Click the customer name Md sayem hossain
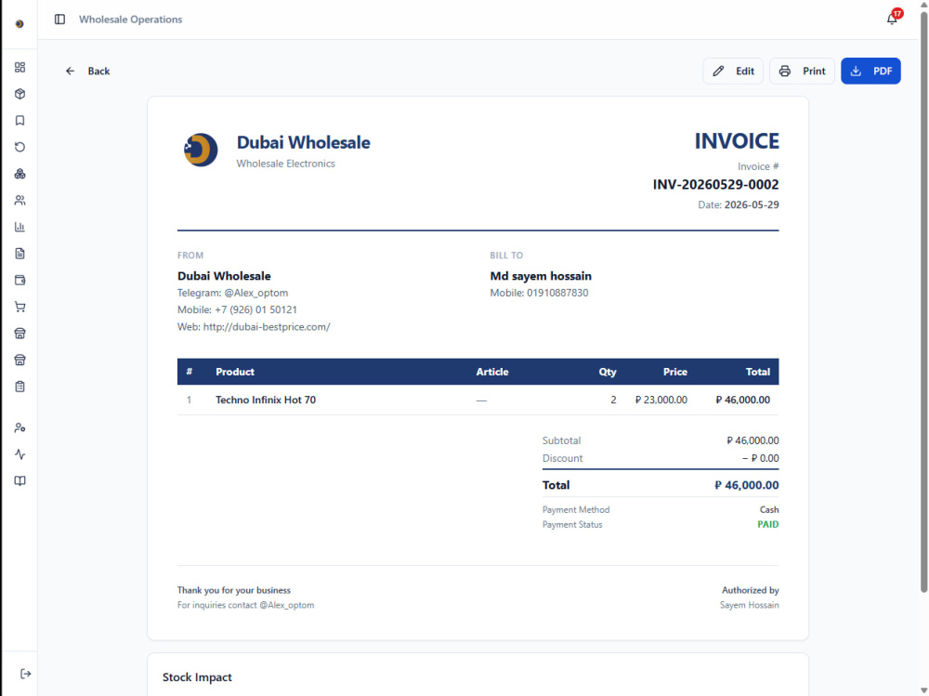Viewport: 929px width, 696px height. tap(541, 276)
